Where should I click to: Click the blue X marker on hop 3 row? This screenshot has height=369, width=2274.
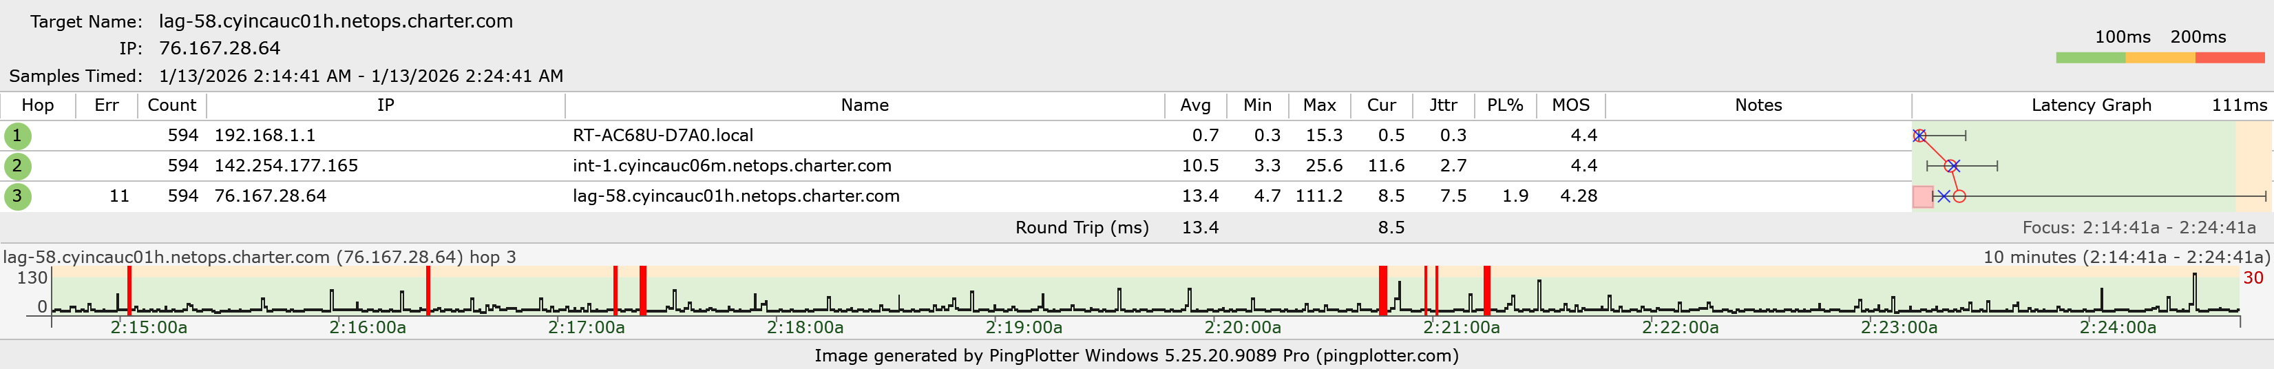[x=1943, y=196]
